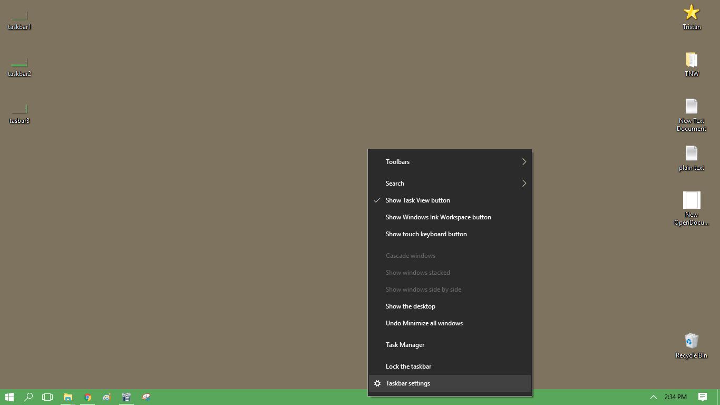
Task: Launch File Explorer from the taskbar
Action: 67,397
